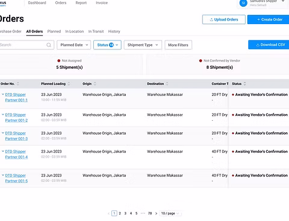Open Invoice in top navigation
The width and height of the screenshot is (289, 221).
point(102,3)
